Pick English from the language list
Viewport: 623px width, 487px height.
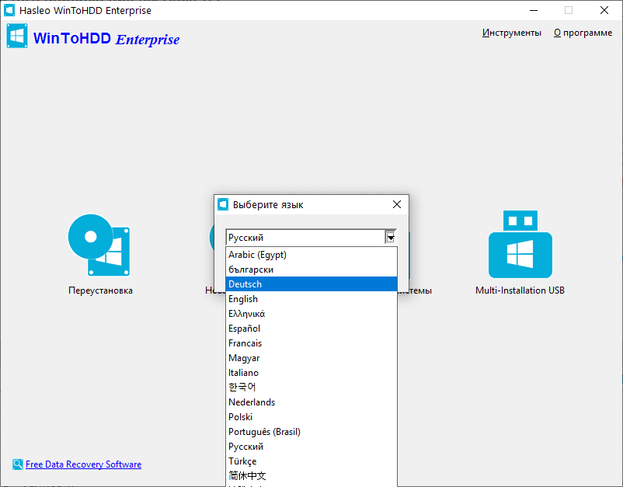pos(311,299)
